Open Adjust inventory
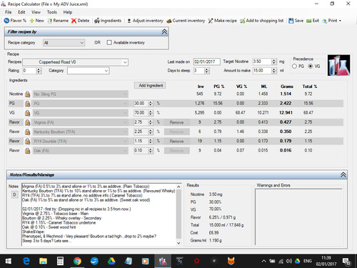 145,21
